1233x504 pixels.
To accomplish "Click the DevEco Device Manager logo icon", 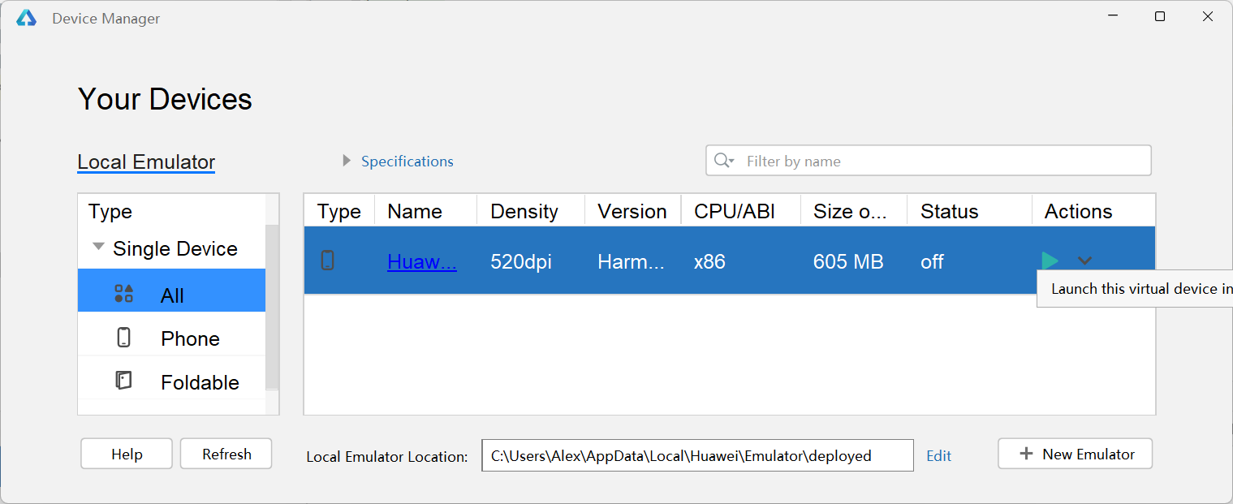I will point(27,18).
